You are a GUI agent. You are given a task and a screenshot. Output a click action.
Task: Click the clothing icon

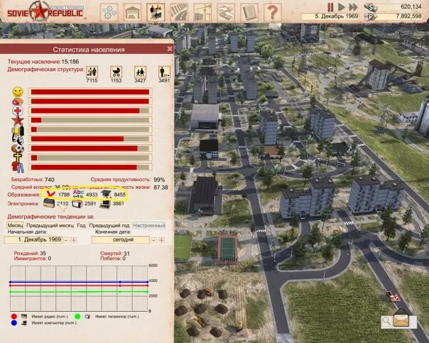(x=18, y=167)
